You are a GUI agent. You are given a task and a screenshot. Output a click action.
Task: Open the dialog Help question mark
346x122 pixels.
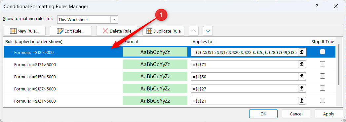tap(317, 7)
